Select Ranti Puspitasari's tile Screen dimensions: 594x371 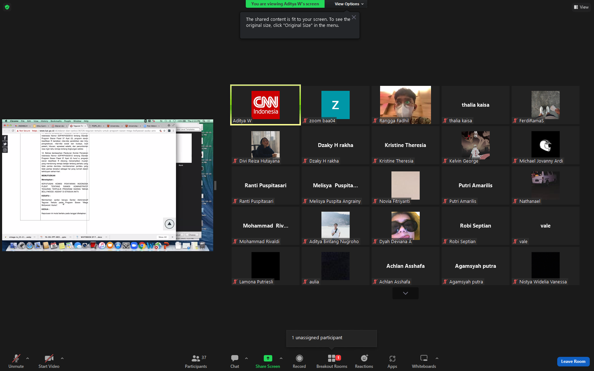[266, 185]
